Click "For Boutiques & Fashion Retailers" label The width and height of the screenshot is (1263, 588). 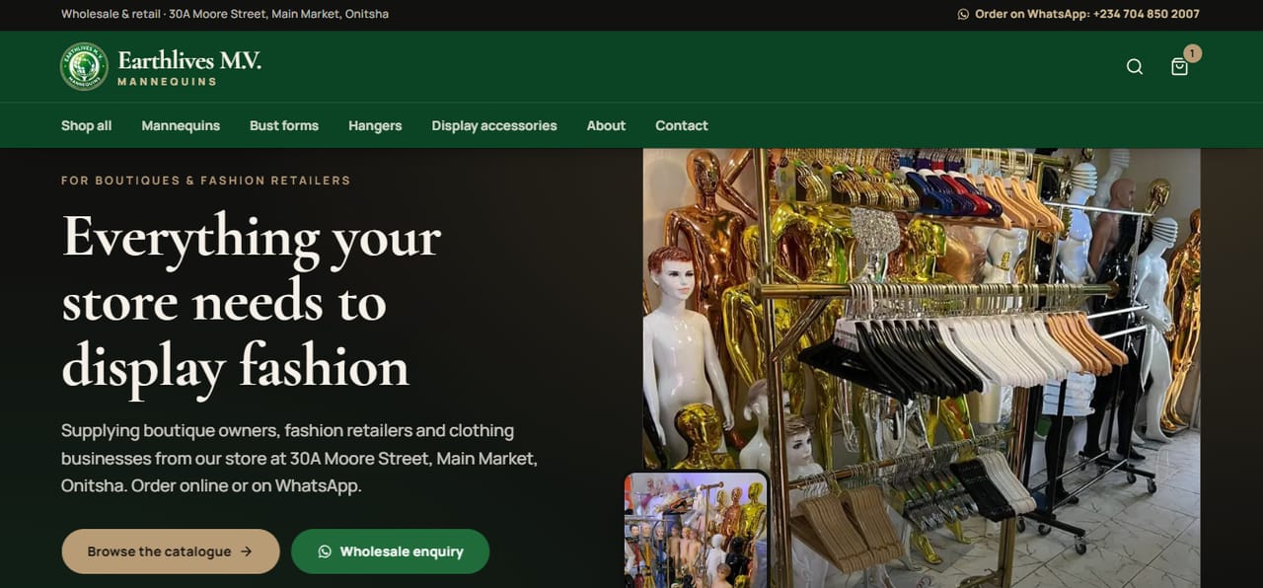coord(206,181)
